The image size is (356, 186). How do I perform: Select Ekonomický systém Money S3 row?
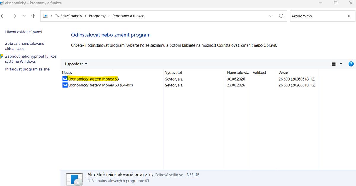coord(189,79)
